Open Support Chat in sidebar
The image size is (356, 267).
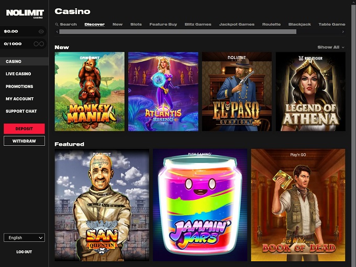point(21,111)
